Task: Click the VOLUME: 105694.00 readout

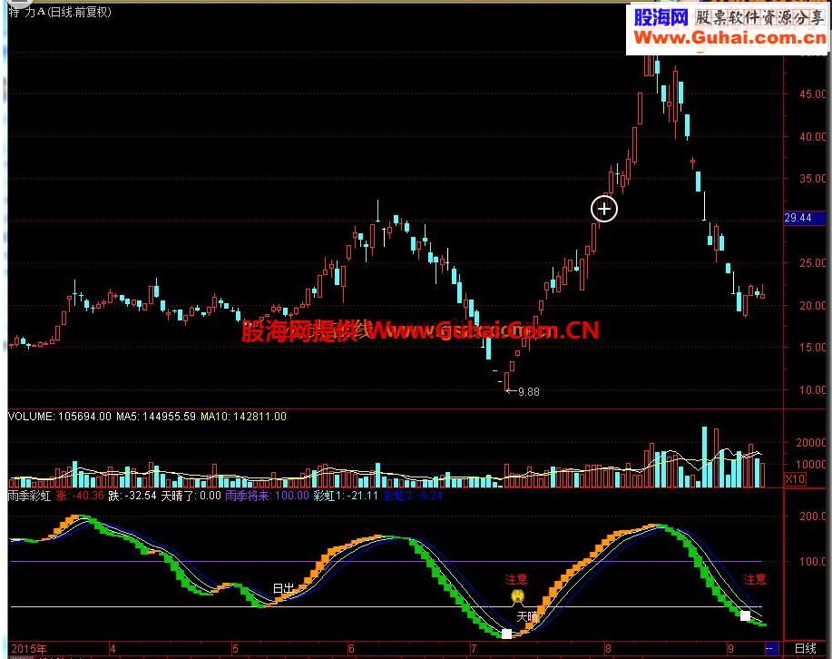Action: pos(60,417)
